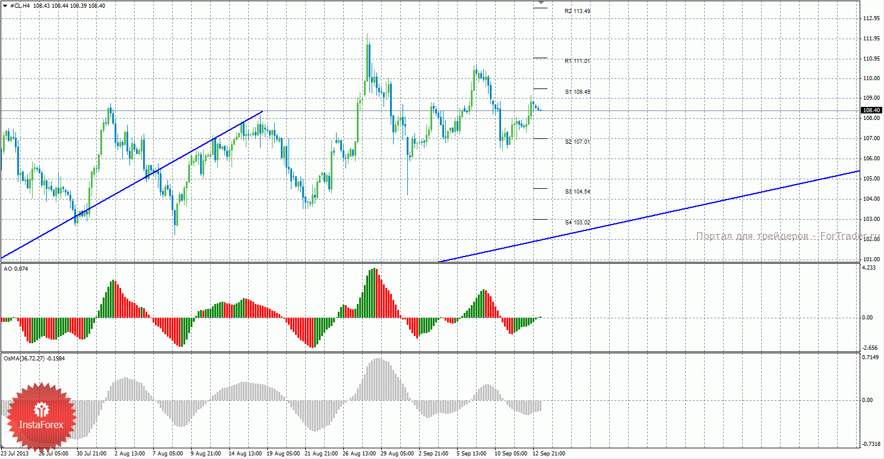
Task: Select the AO 0.074 indicator label
Action: point(15,269)
